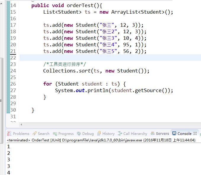Click the horizontal scrollbar left arrow
This screenshot has height=175, width=201.
21,124
